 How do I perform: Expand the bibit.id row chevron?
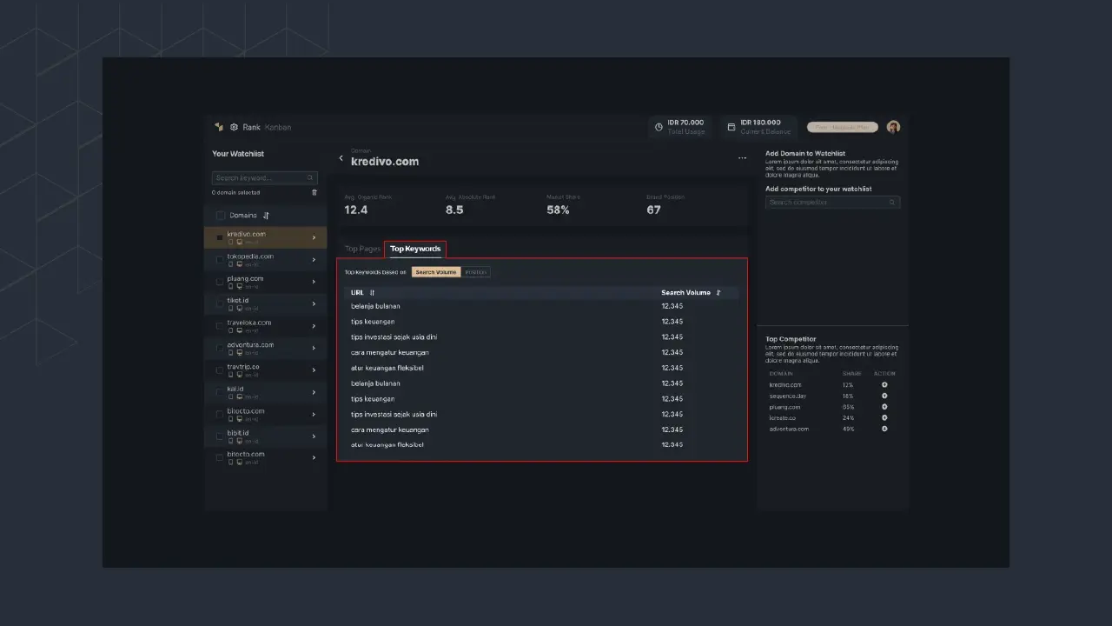(x=314, y=436)
